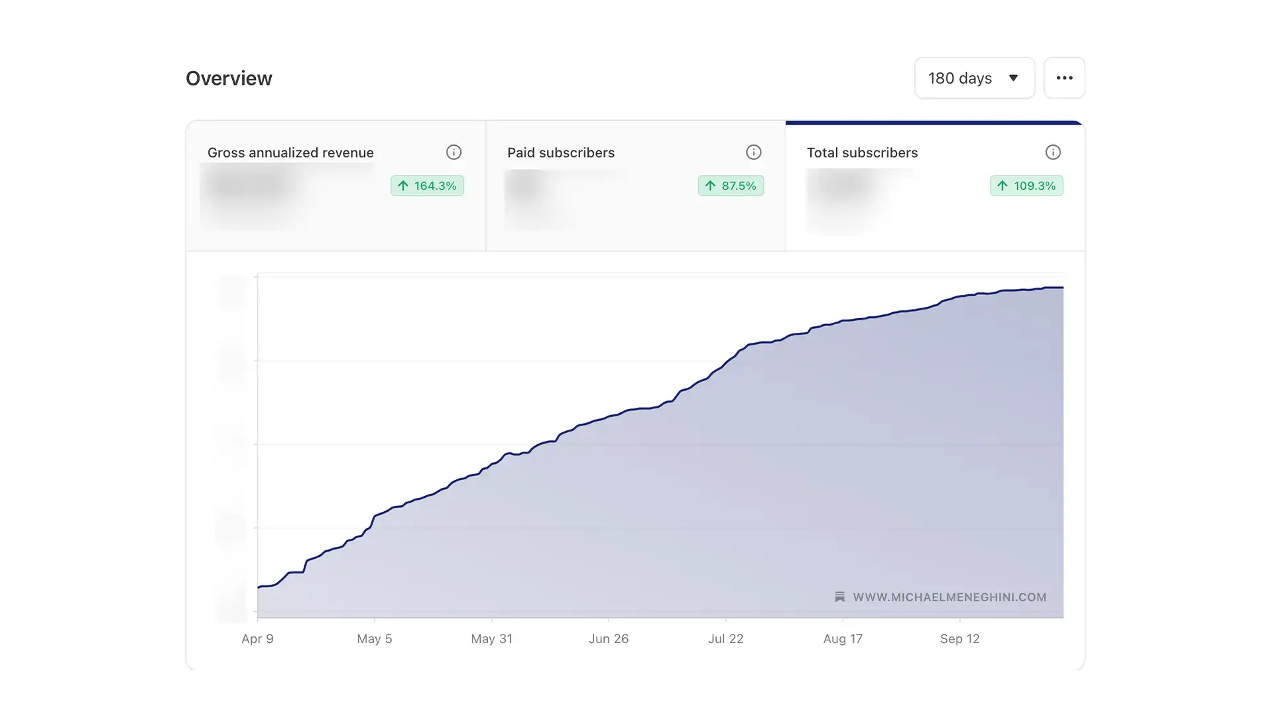Click the 87.5% growth badge

tap(731, 186)
